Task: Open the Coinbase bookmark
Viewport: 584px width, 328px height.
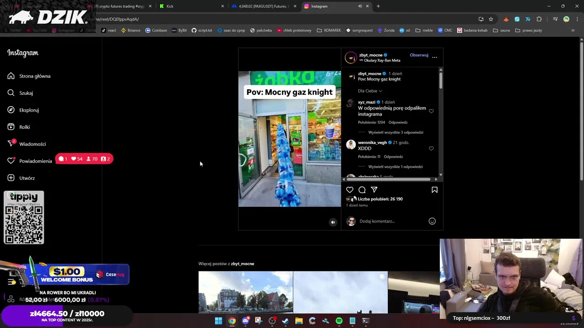Action: 156,31
